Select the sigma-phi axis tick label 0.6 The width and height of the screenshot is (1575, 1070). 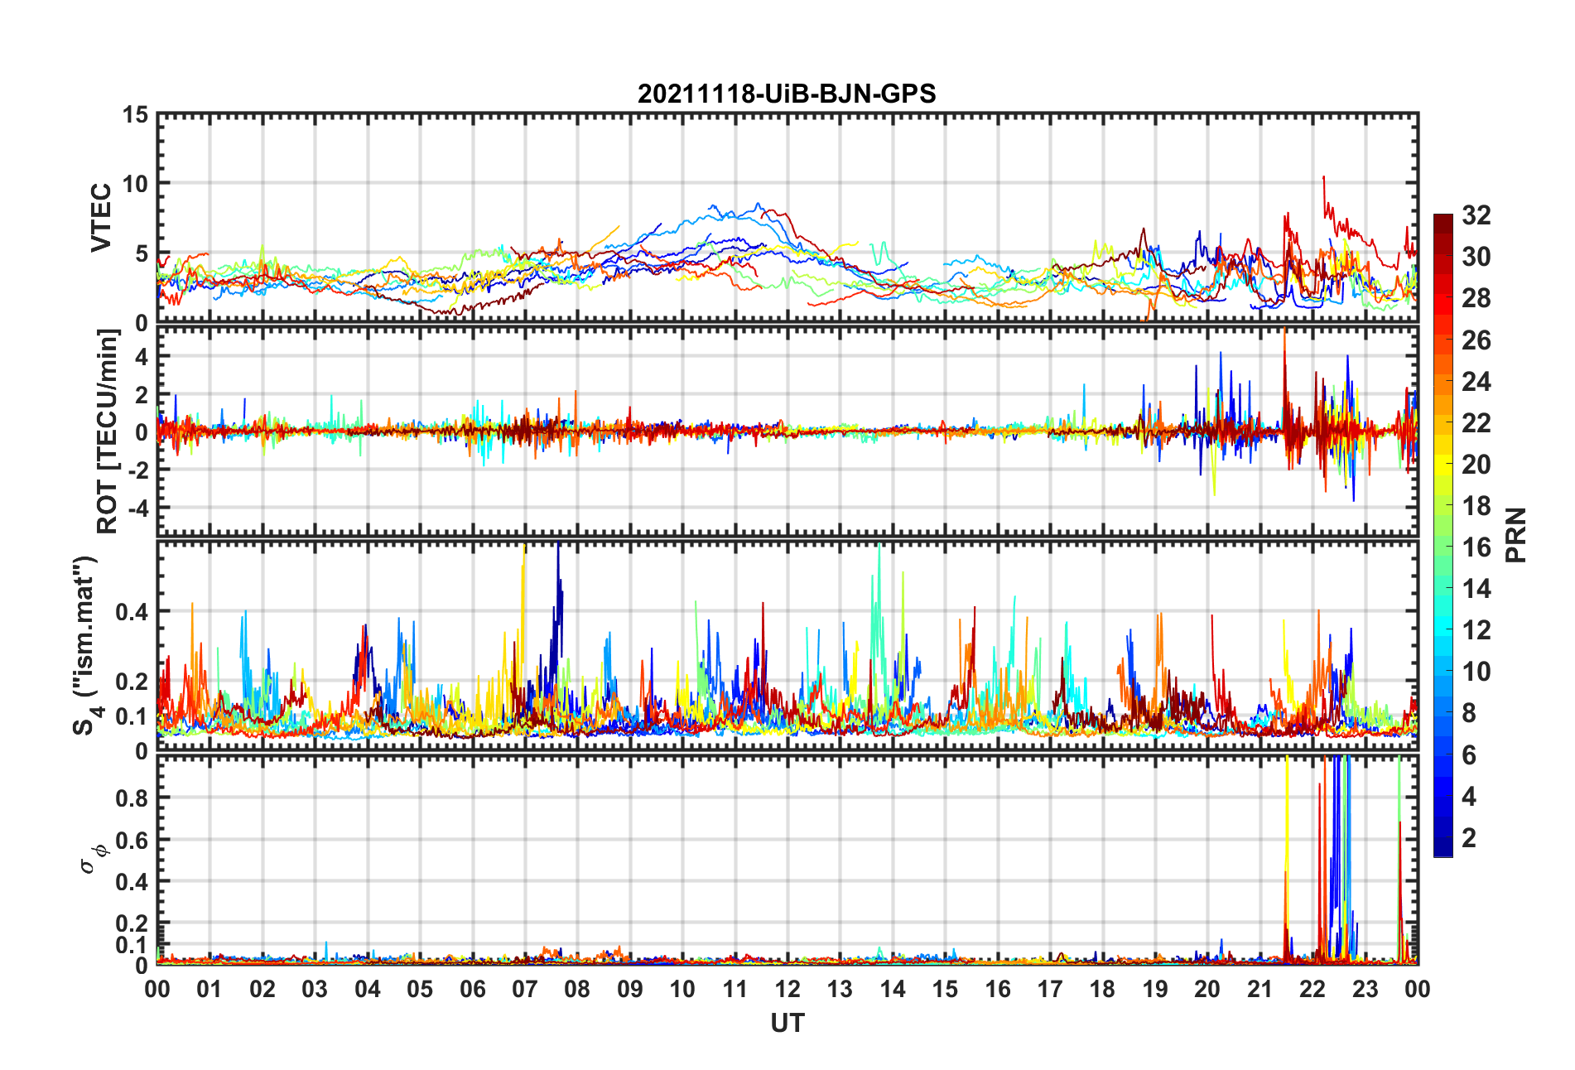pyautogui.click(x=131, y=840)
